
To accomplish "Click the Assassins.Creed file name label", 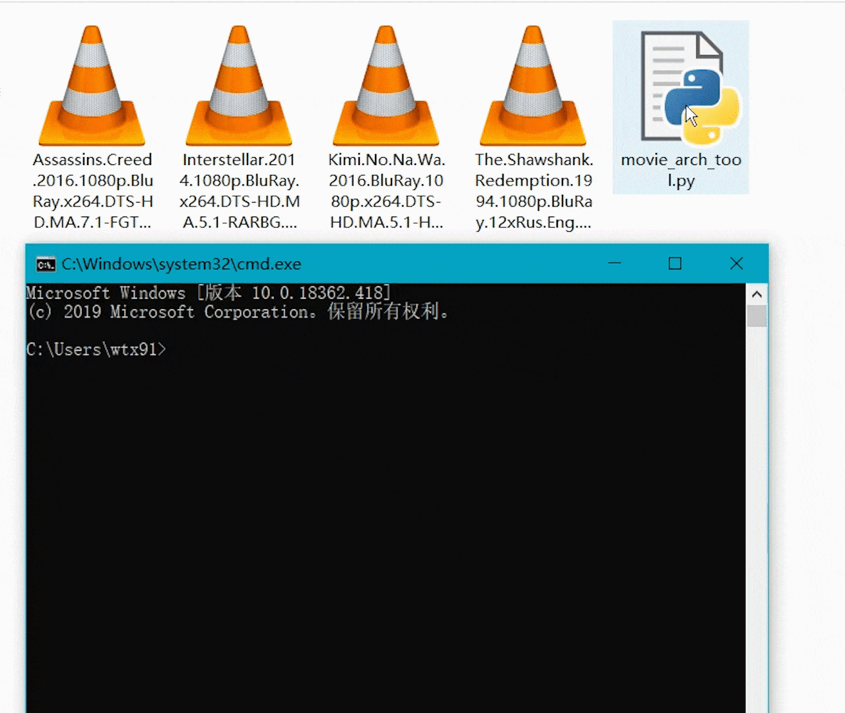I will coord(92,191).
